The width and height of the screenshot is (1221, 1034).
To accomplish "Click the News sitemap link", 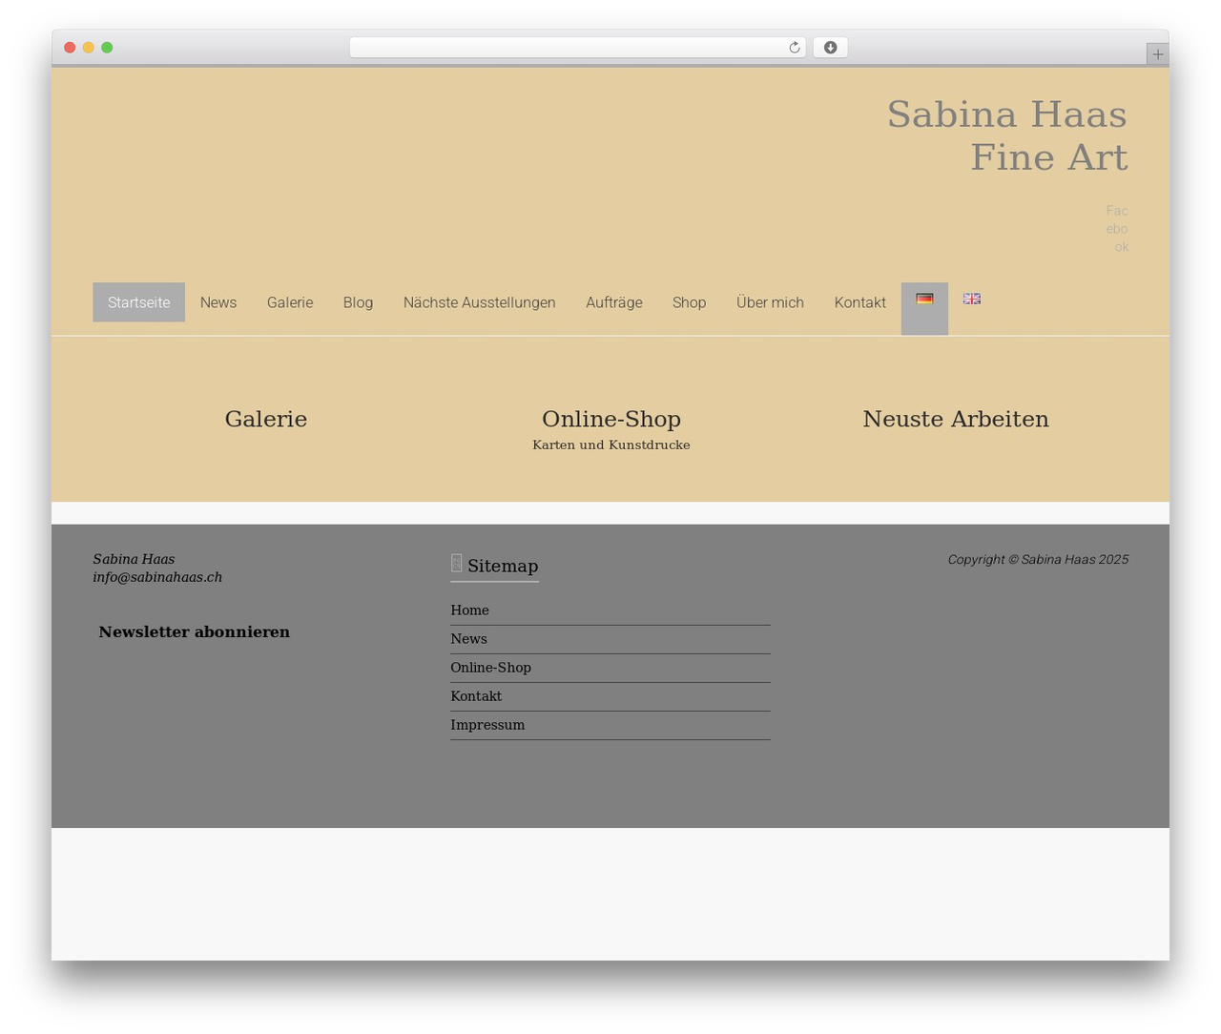I will point(468,639).
